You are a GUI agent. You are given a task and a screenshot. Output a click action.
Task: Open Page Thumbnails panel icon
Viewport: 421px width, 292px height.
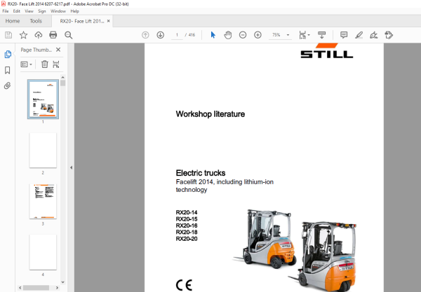click(8, 55)
